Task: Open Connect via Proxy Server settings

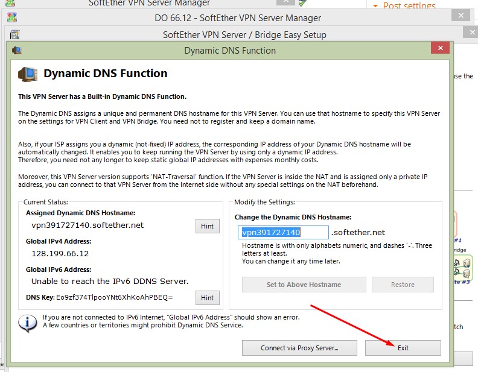Action: 299,348
